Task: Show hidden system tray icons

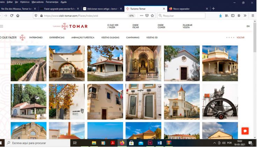Action: (x=214, y=143)
